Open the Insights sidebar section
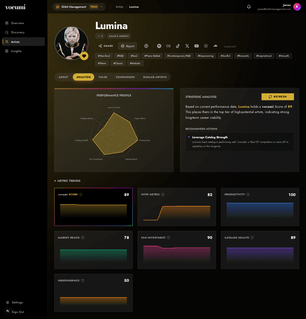This screenshot has height=319, width=306. pos(24,51)
